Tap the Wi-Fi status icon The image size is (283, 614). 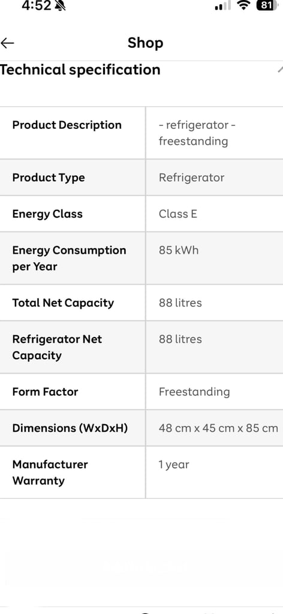(244, 5)
